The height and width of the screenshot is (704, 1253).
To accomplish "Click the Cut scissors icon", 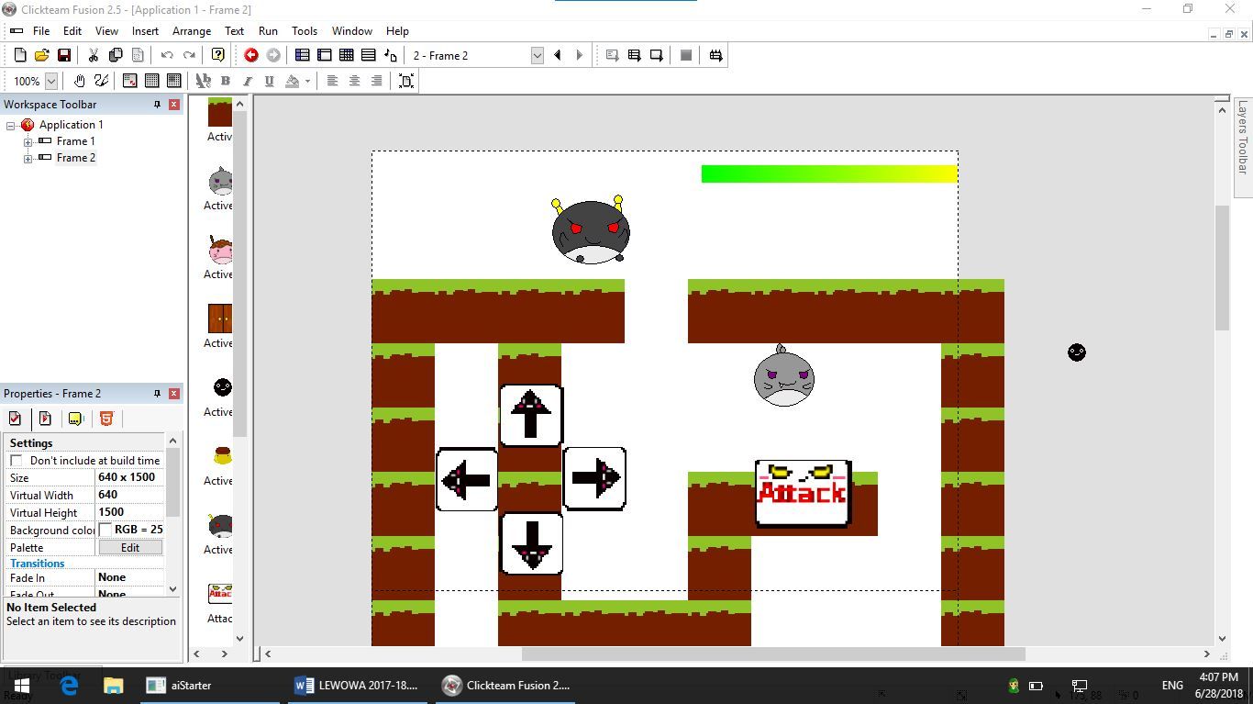I will (93, 56).
